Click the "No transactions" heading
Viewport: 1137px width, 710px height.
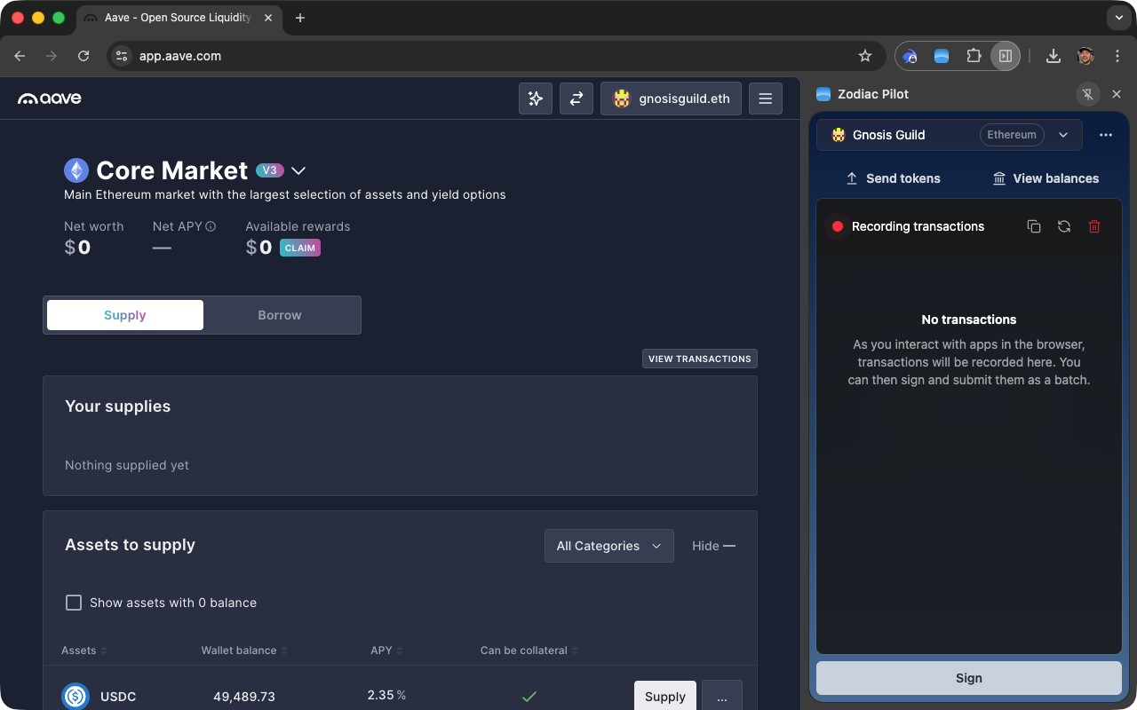pyautogui.click(x=969, y=319)
